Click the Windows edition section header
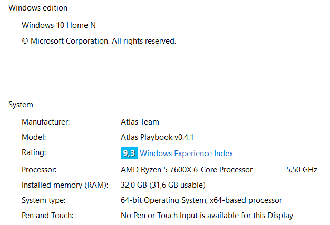 (38, 8)
